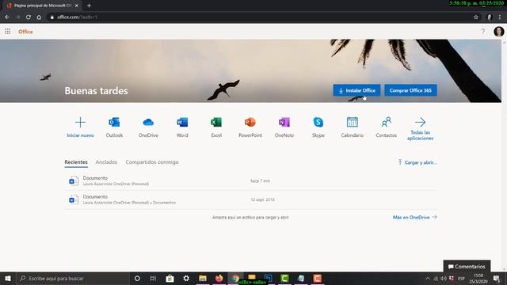Image resolution: width=507 pixels, height=285 pixels.
Task: Open the PowerPoint app
Action: point(250,127)
